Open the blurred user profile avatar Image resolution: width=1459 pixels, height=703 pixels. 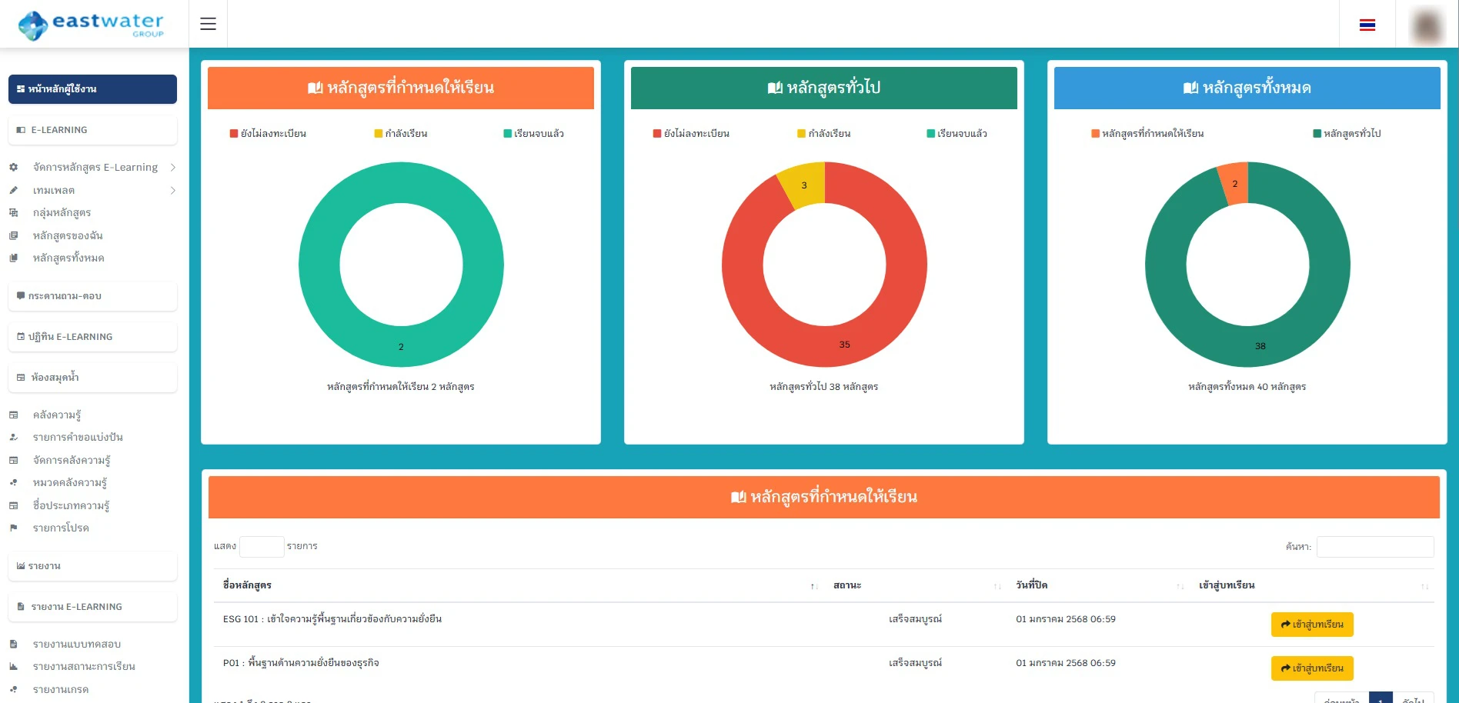[x=1427, y=25]
